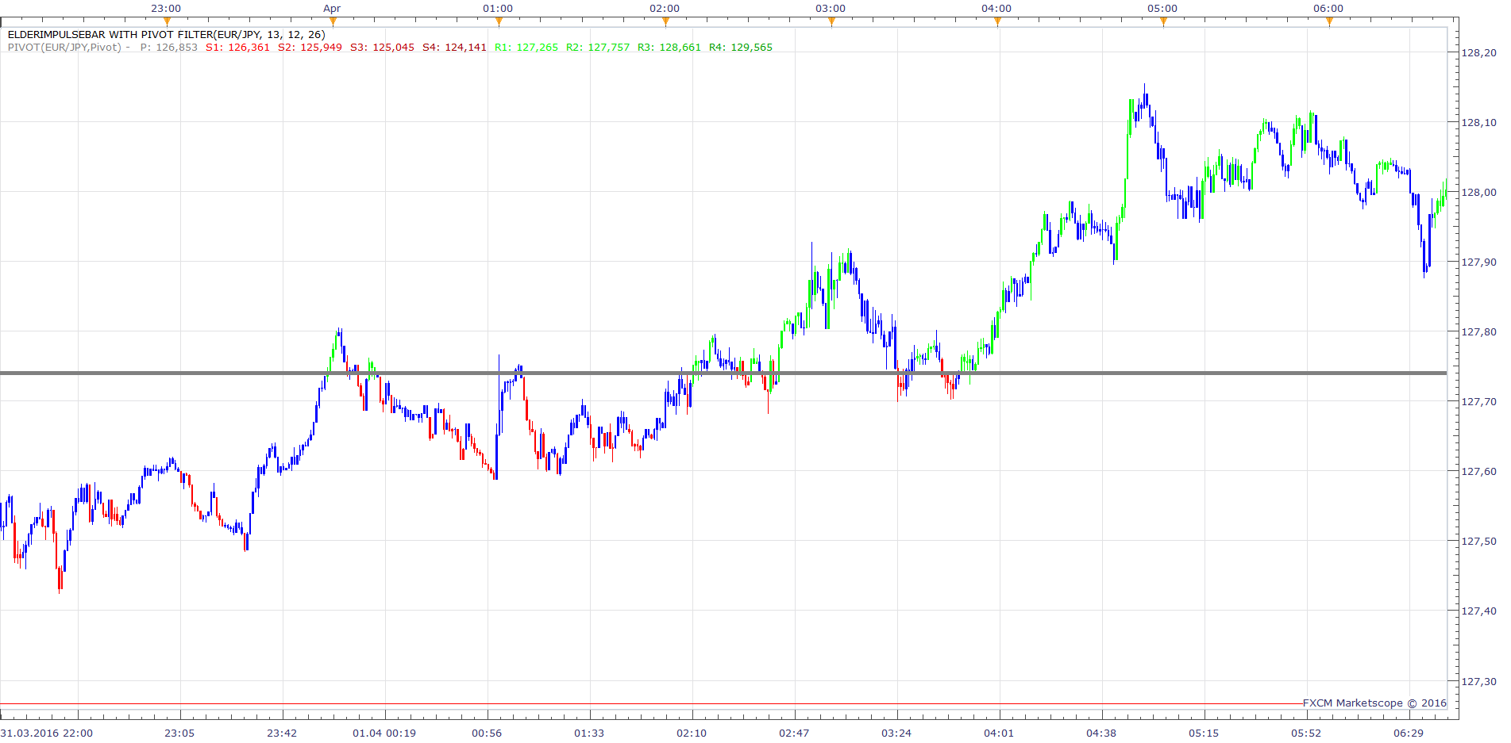
Task: Click the 127,80 price axis label
Action: (x=1479, y=332)
